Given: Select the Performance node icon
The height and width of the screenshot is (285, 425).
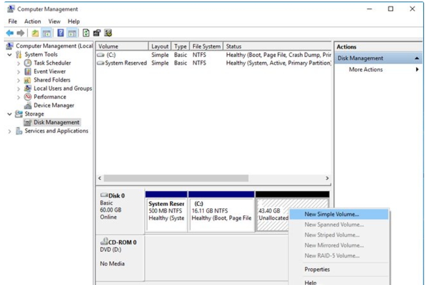Looking at the screenshot, I should pos(28,97).
